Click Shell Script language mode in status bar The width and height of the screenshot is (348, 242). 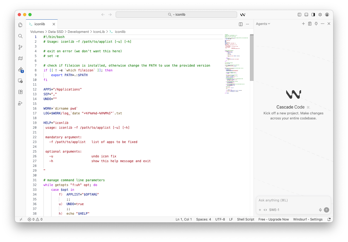pos(245,219)
